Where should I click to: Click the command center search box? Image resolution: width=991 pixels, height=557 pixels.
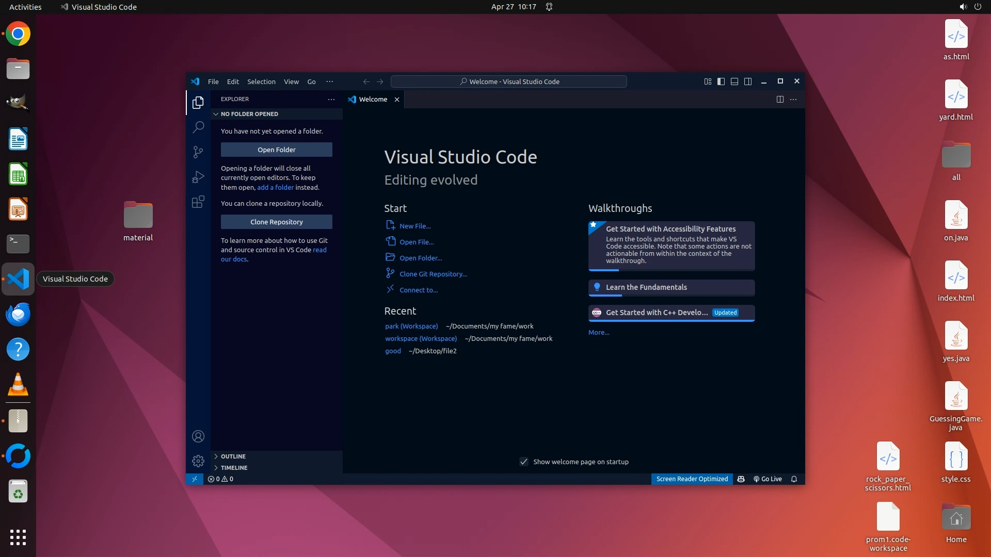509,81
